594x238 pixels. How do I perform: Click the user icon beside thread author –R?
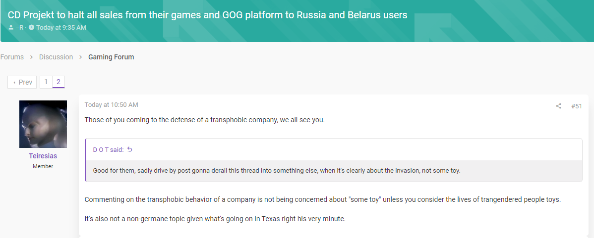pyautogui.click(x=10, y=28)
